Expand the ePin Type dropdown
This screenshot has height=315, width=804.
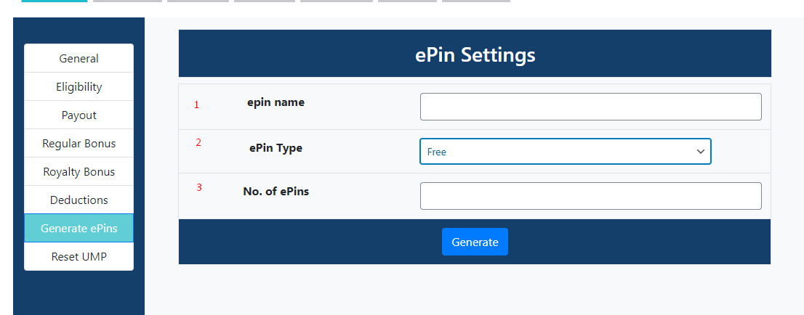click(565, 152)
